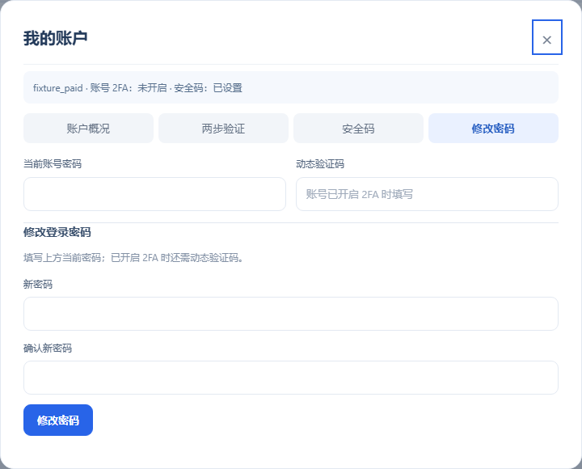Click the 动态验证码 label
582x469 pixels.
point(320,164)
